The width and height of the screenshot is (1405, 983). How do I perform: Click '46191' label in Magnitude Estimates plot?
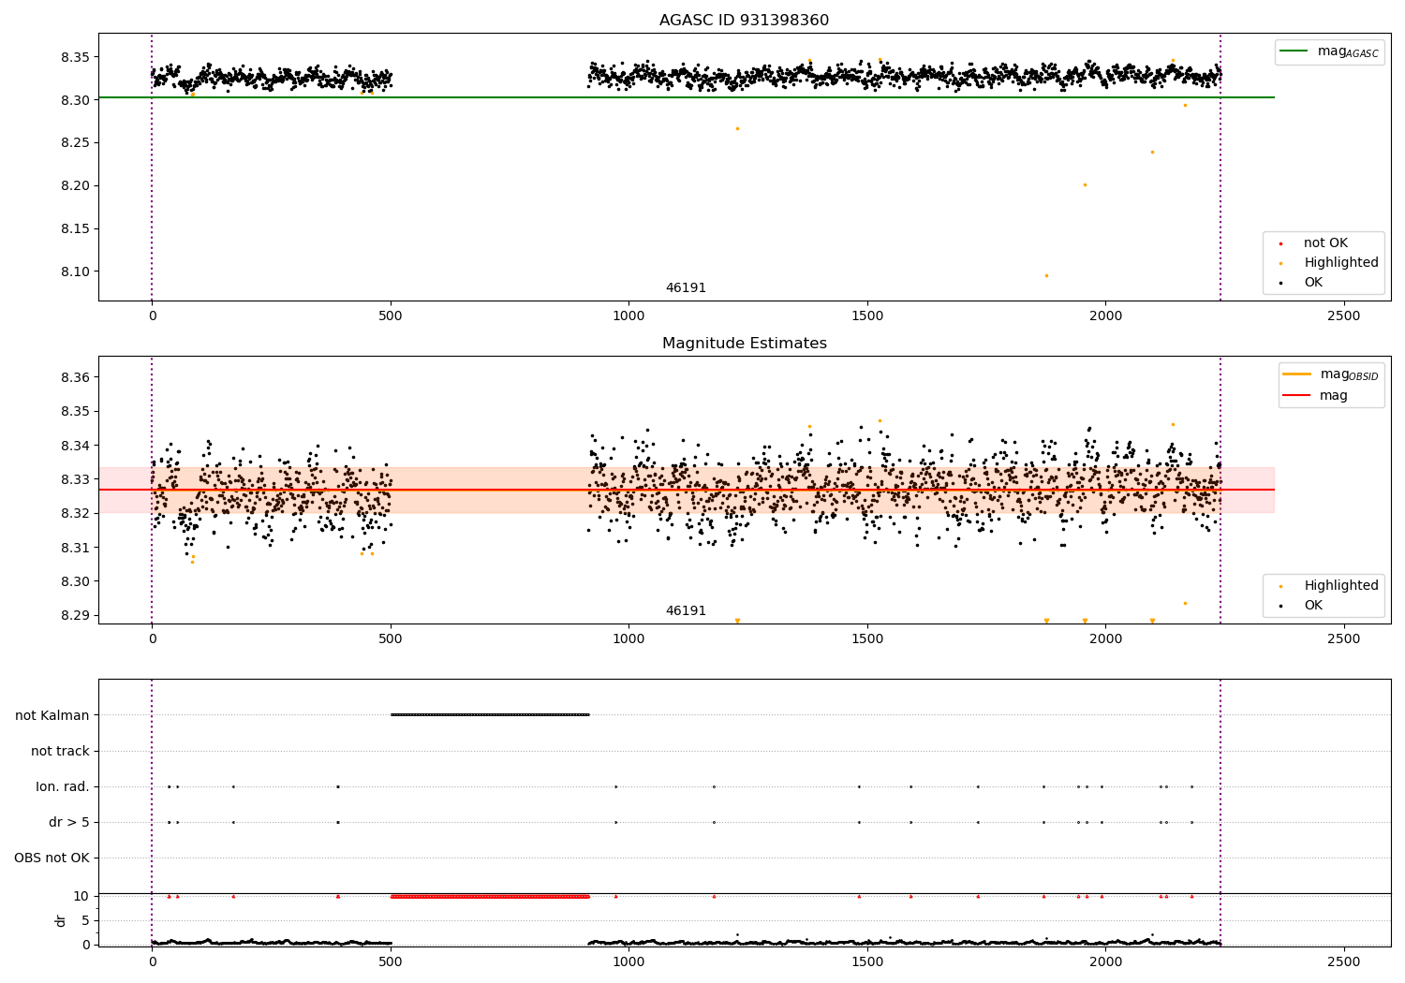(x=686, y=611)
